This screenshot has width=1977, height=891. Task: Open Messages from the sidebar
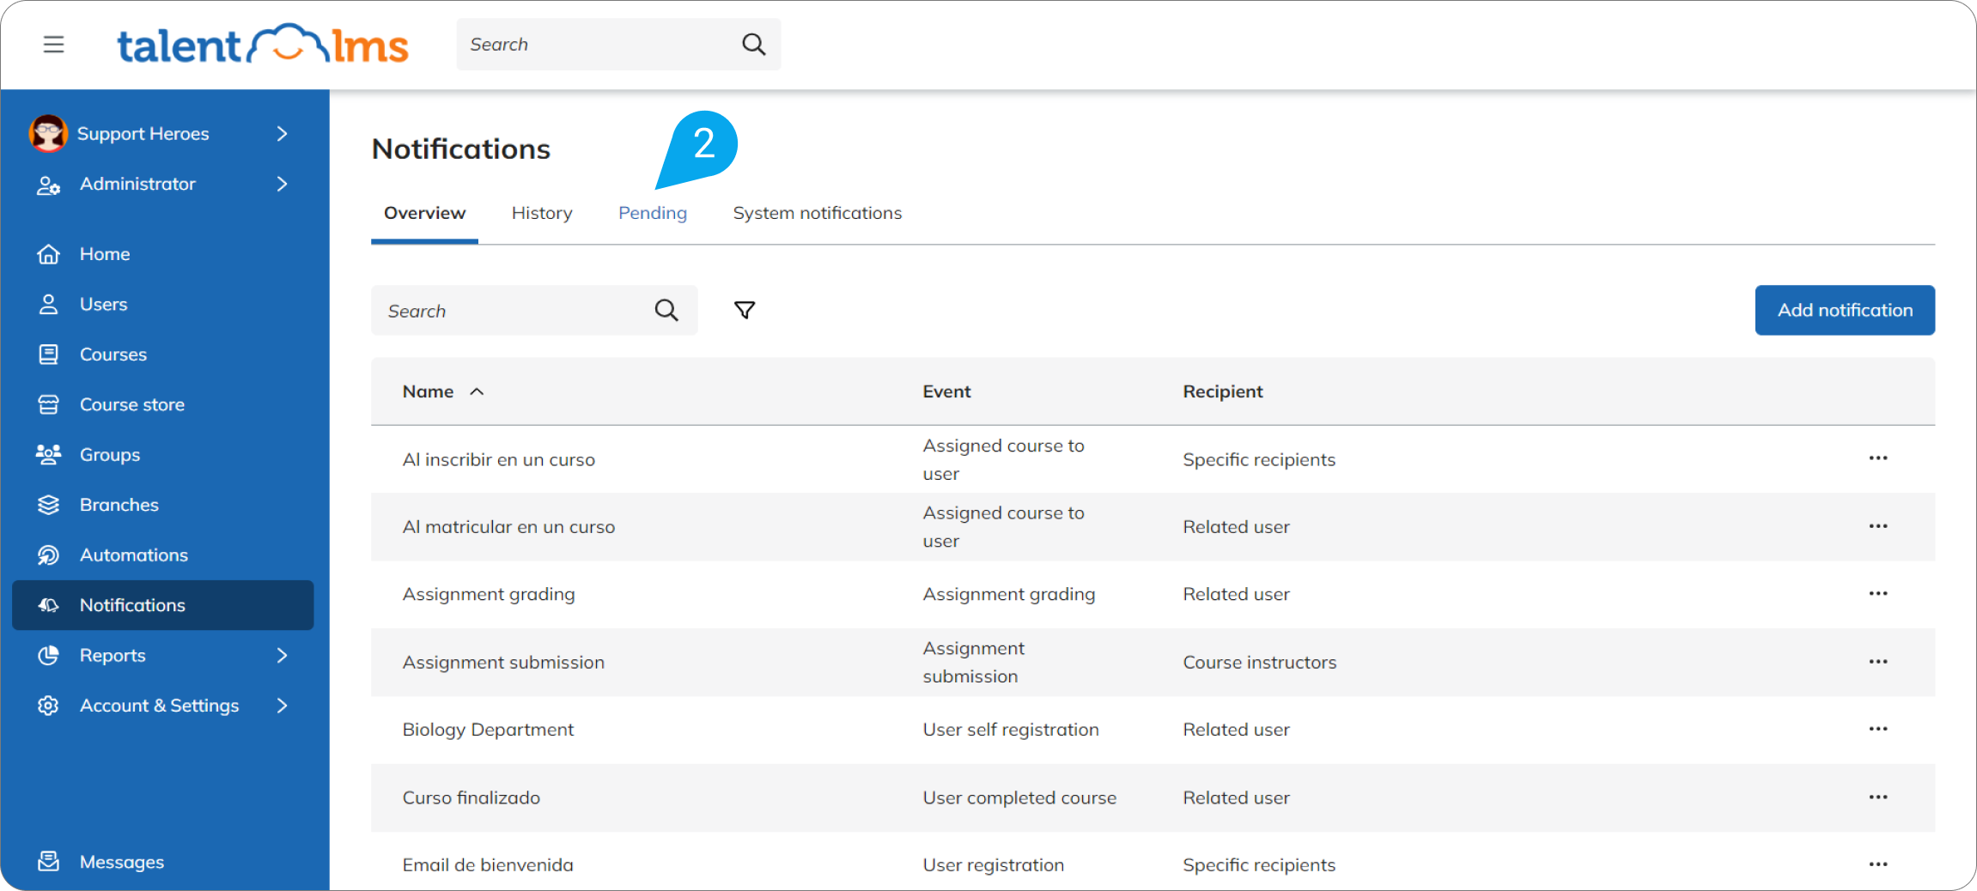(121, 862)
